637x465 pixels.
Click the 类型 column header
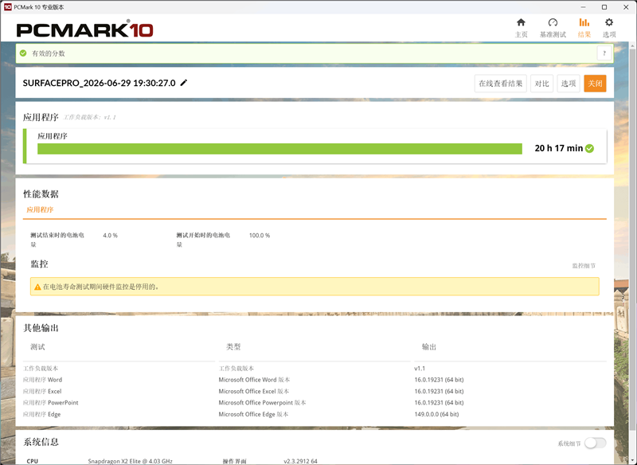tap(233, 347)
